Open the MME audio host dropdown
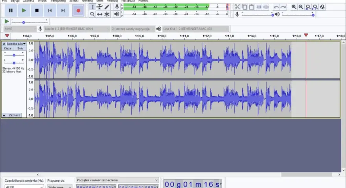Image resolution: width=346 pixels, height=188 pixels. (x=20, y=29)
